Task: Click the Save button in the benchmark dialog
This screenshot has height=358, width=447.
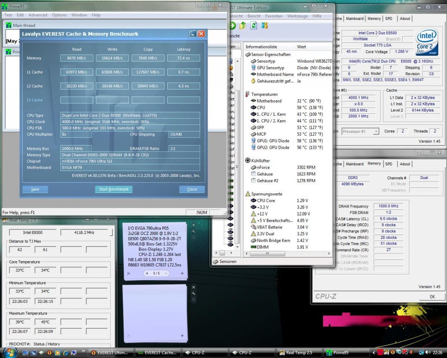Action: click(35, 189)
